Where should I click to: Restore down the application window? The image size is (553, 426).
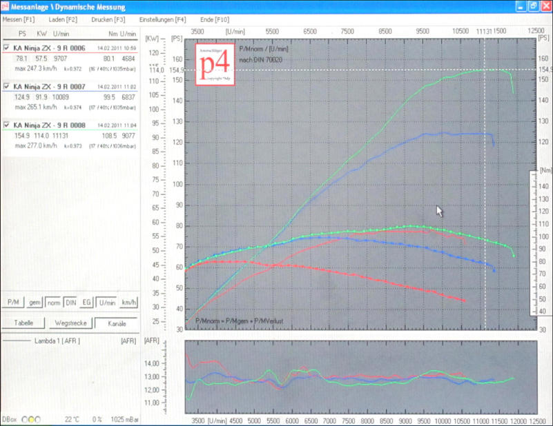point(532,6)
